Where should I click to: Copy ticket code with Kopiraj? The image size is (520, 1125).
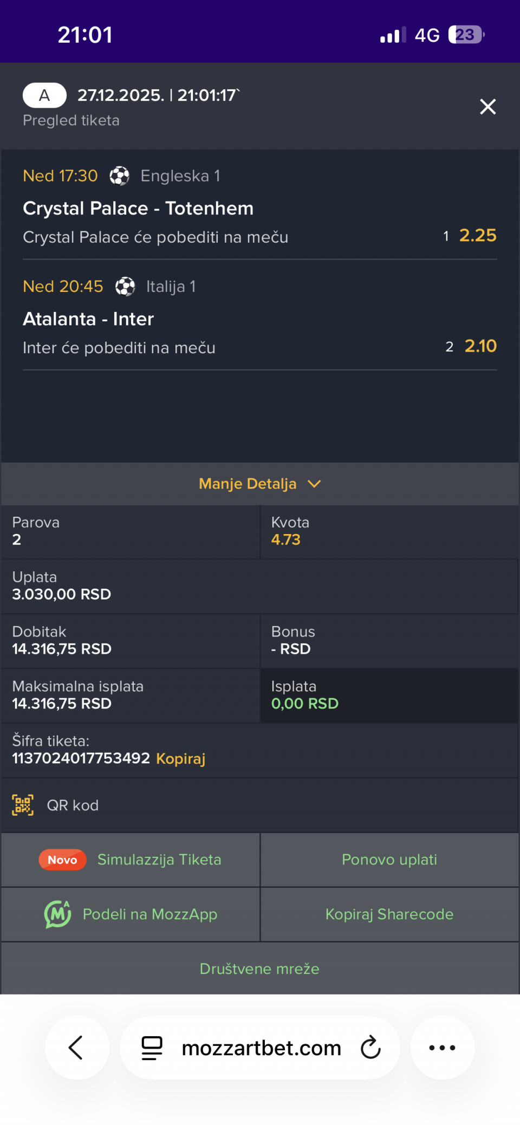pos(180,758)
